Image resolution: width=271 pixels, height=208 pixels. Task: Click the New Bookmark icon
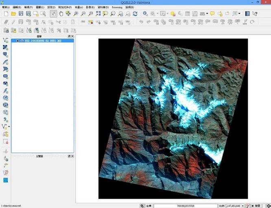coord(220,14)
